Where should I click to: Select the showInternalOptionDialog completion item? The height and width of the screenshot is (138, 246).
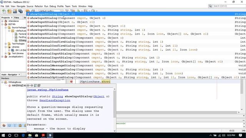pos(136,77)
